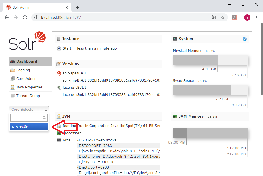Click the 93.00 MB JVM value

(176, 143)
